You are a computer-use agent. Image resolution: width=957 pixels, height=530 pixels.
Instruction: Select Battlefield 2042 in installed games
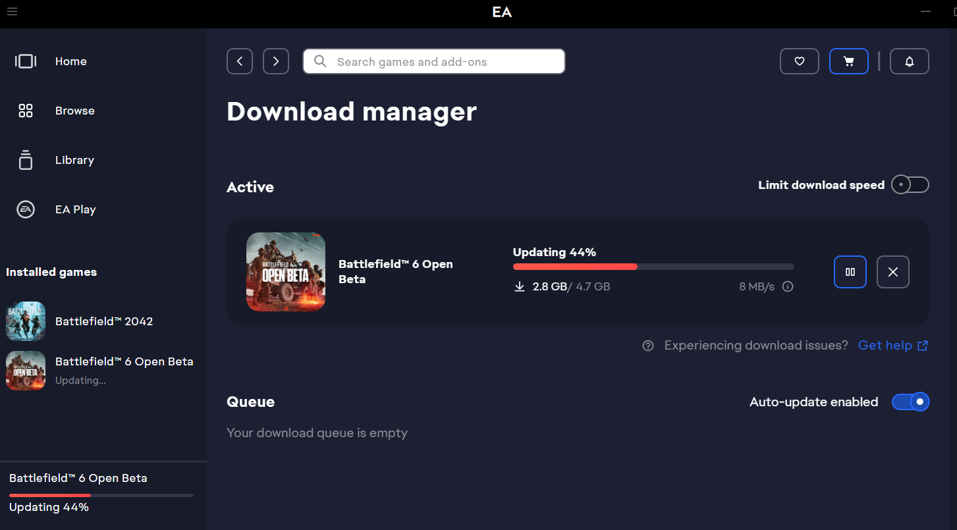103,321
